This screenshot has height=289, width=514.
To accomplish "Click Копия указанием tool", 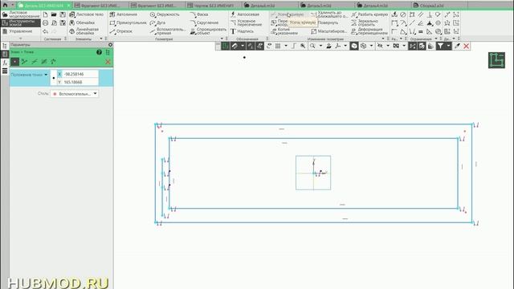I will click(284, 31).
